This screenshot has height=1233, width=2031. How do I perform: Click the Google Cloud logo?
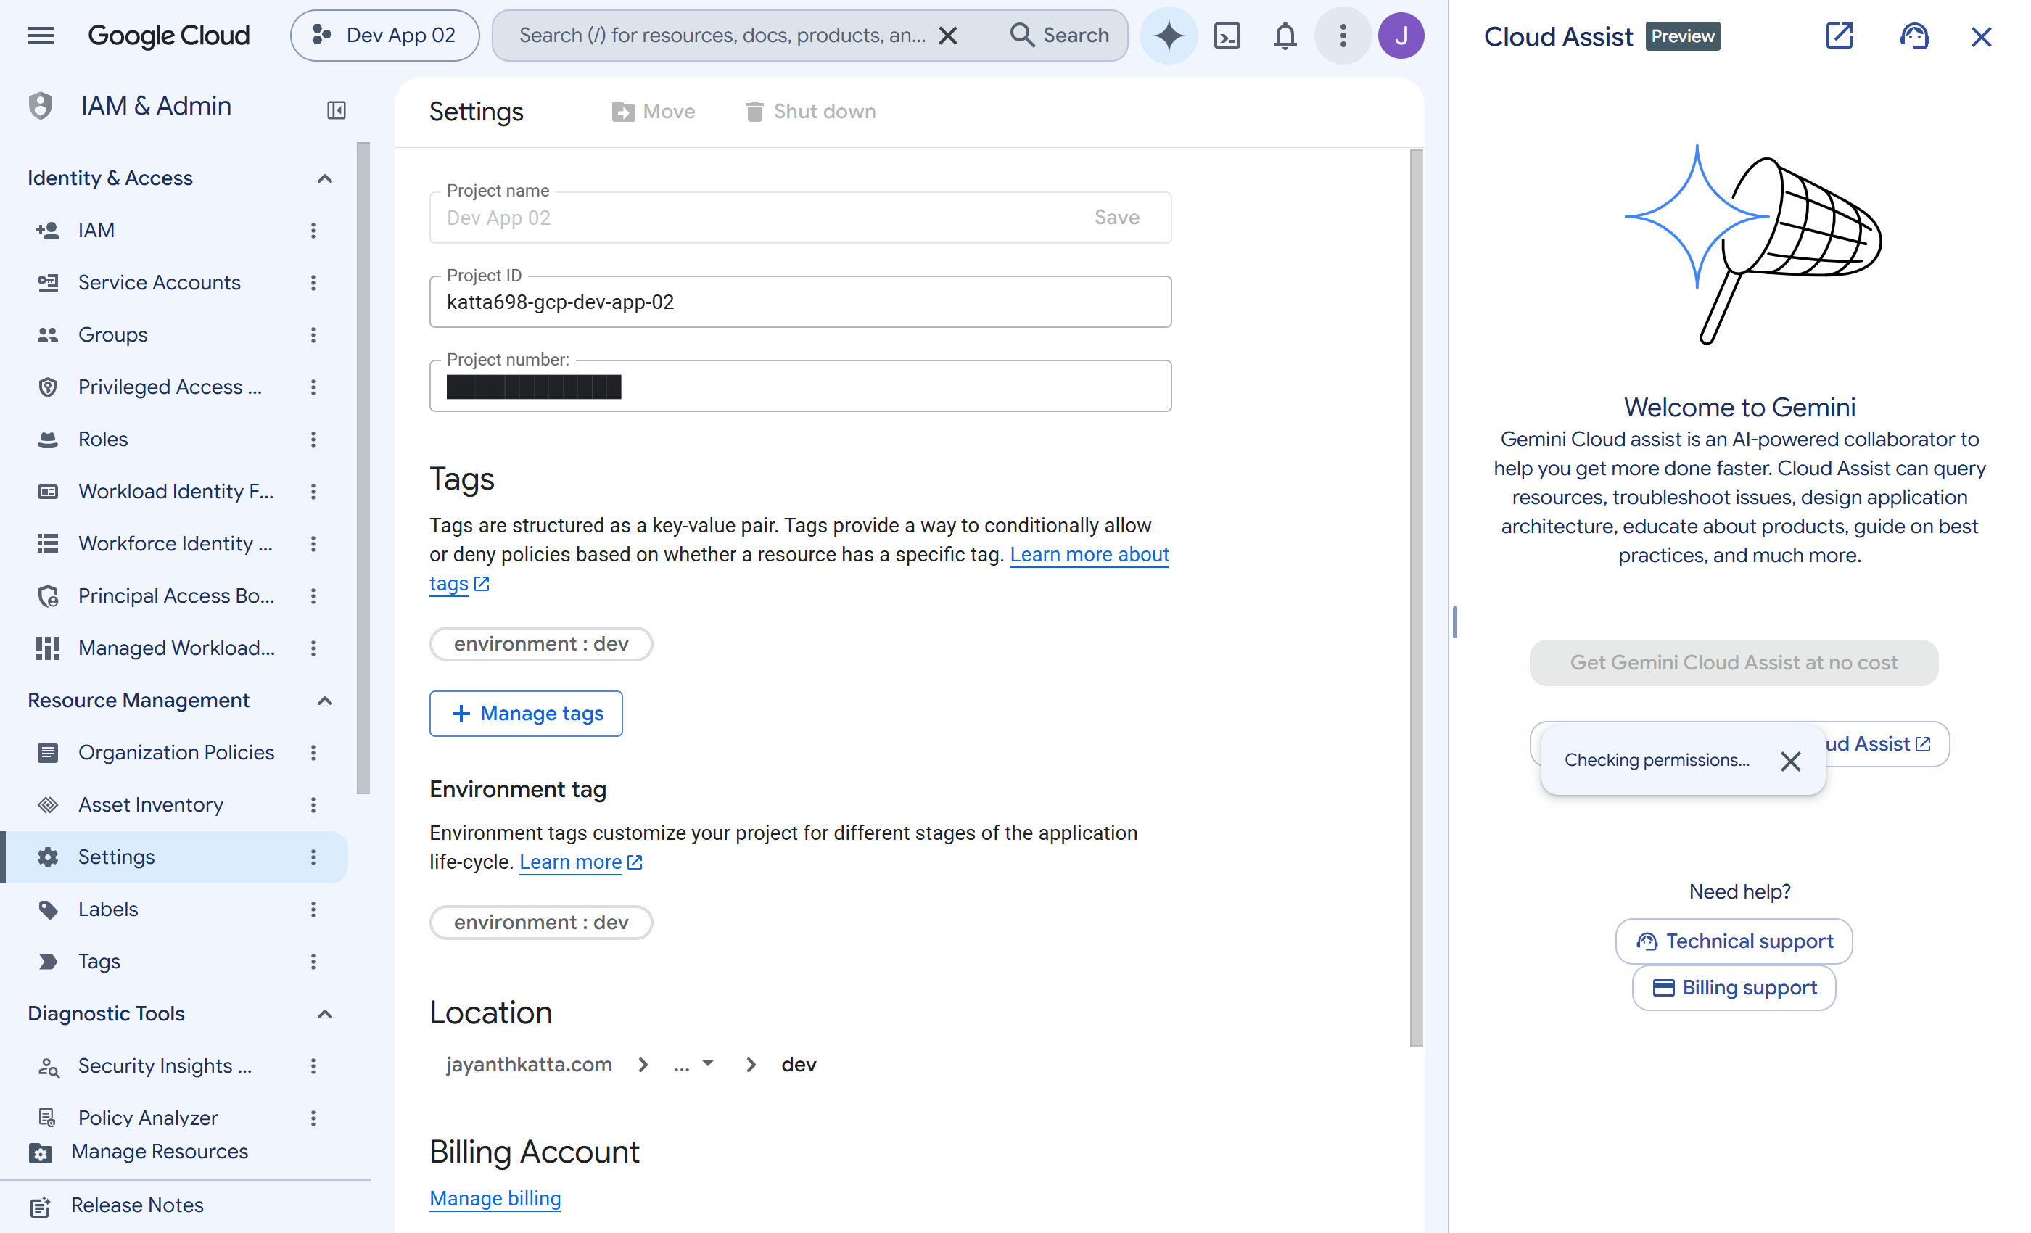(168, 36)
